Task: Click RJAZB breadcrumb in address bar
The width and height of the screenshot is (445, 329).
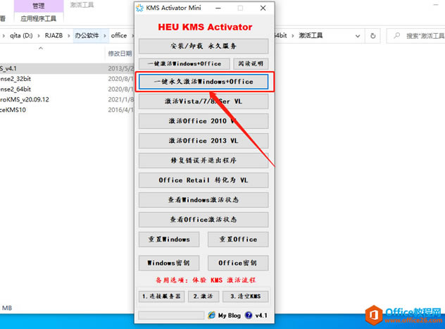Action: [54, 35]
